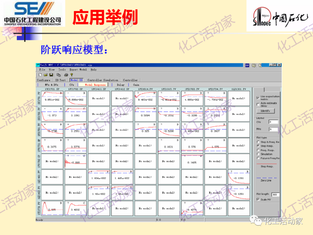Select the Freq. Resp. plot type
The image size is (313, 235).
(258, 150)
